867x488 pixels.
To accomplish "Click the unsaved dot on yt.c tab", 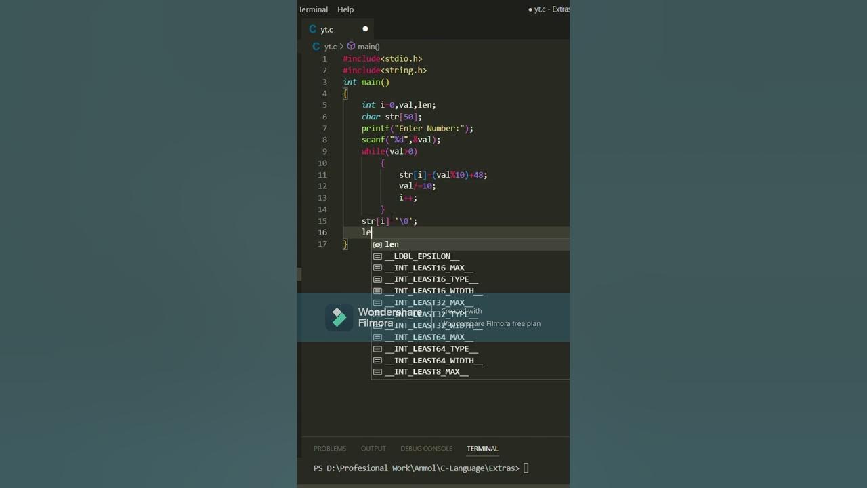I will point(365,29).
